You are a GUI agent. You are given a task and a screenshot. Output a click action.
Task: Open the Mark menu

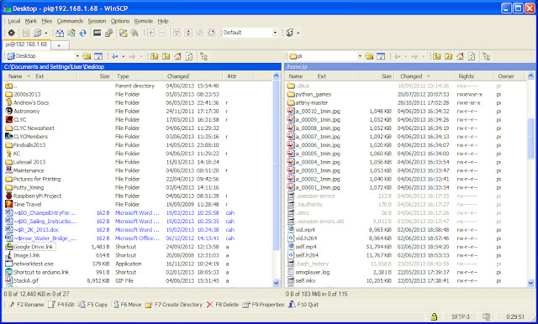(30, 21)
